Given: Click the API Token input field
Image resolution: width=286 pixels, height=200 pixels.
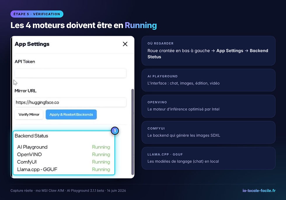Looking at the screenshot, I should pos(70,73).
